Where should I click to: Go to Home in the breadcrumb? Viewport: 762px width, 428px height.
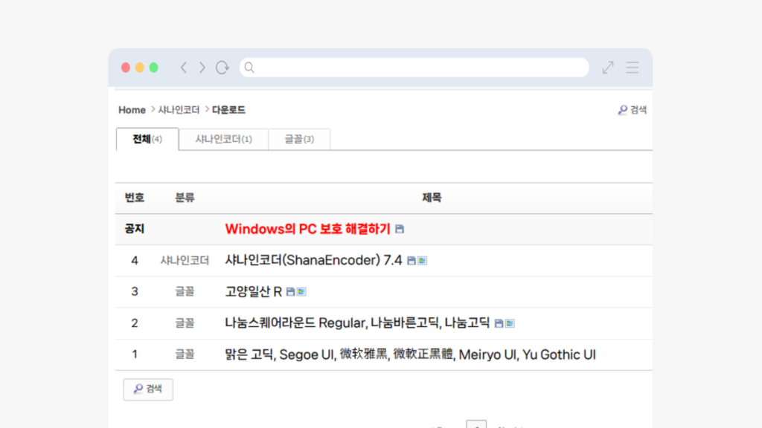(x=132, y=110)
